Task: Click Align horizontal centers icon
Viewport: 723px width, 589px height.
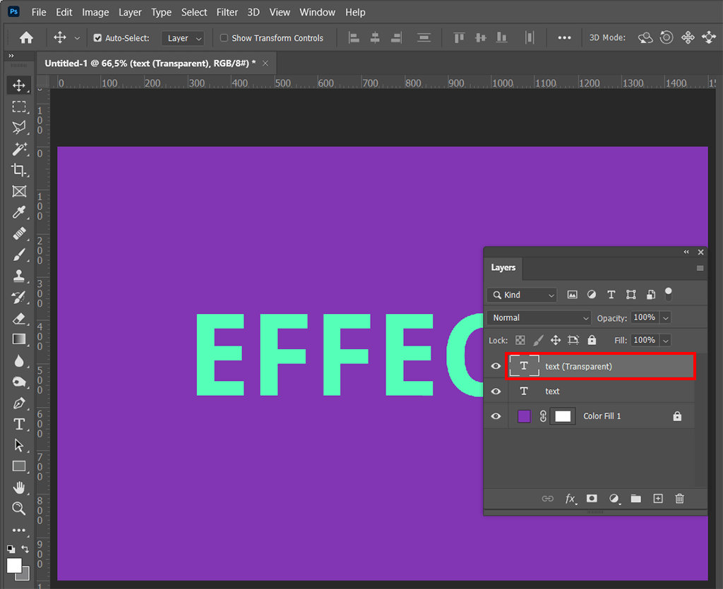Action: (375, 38)
